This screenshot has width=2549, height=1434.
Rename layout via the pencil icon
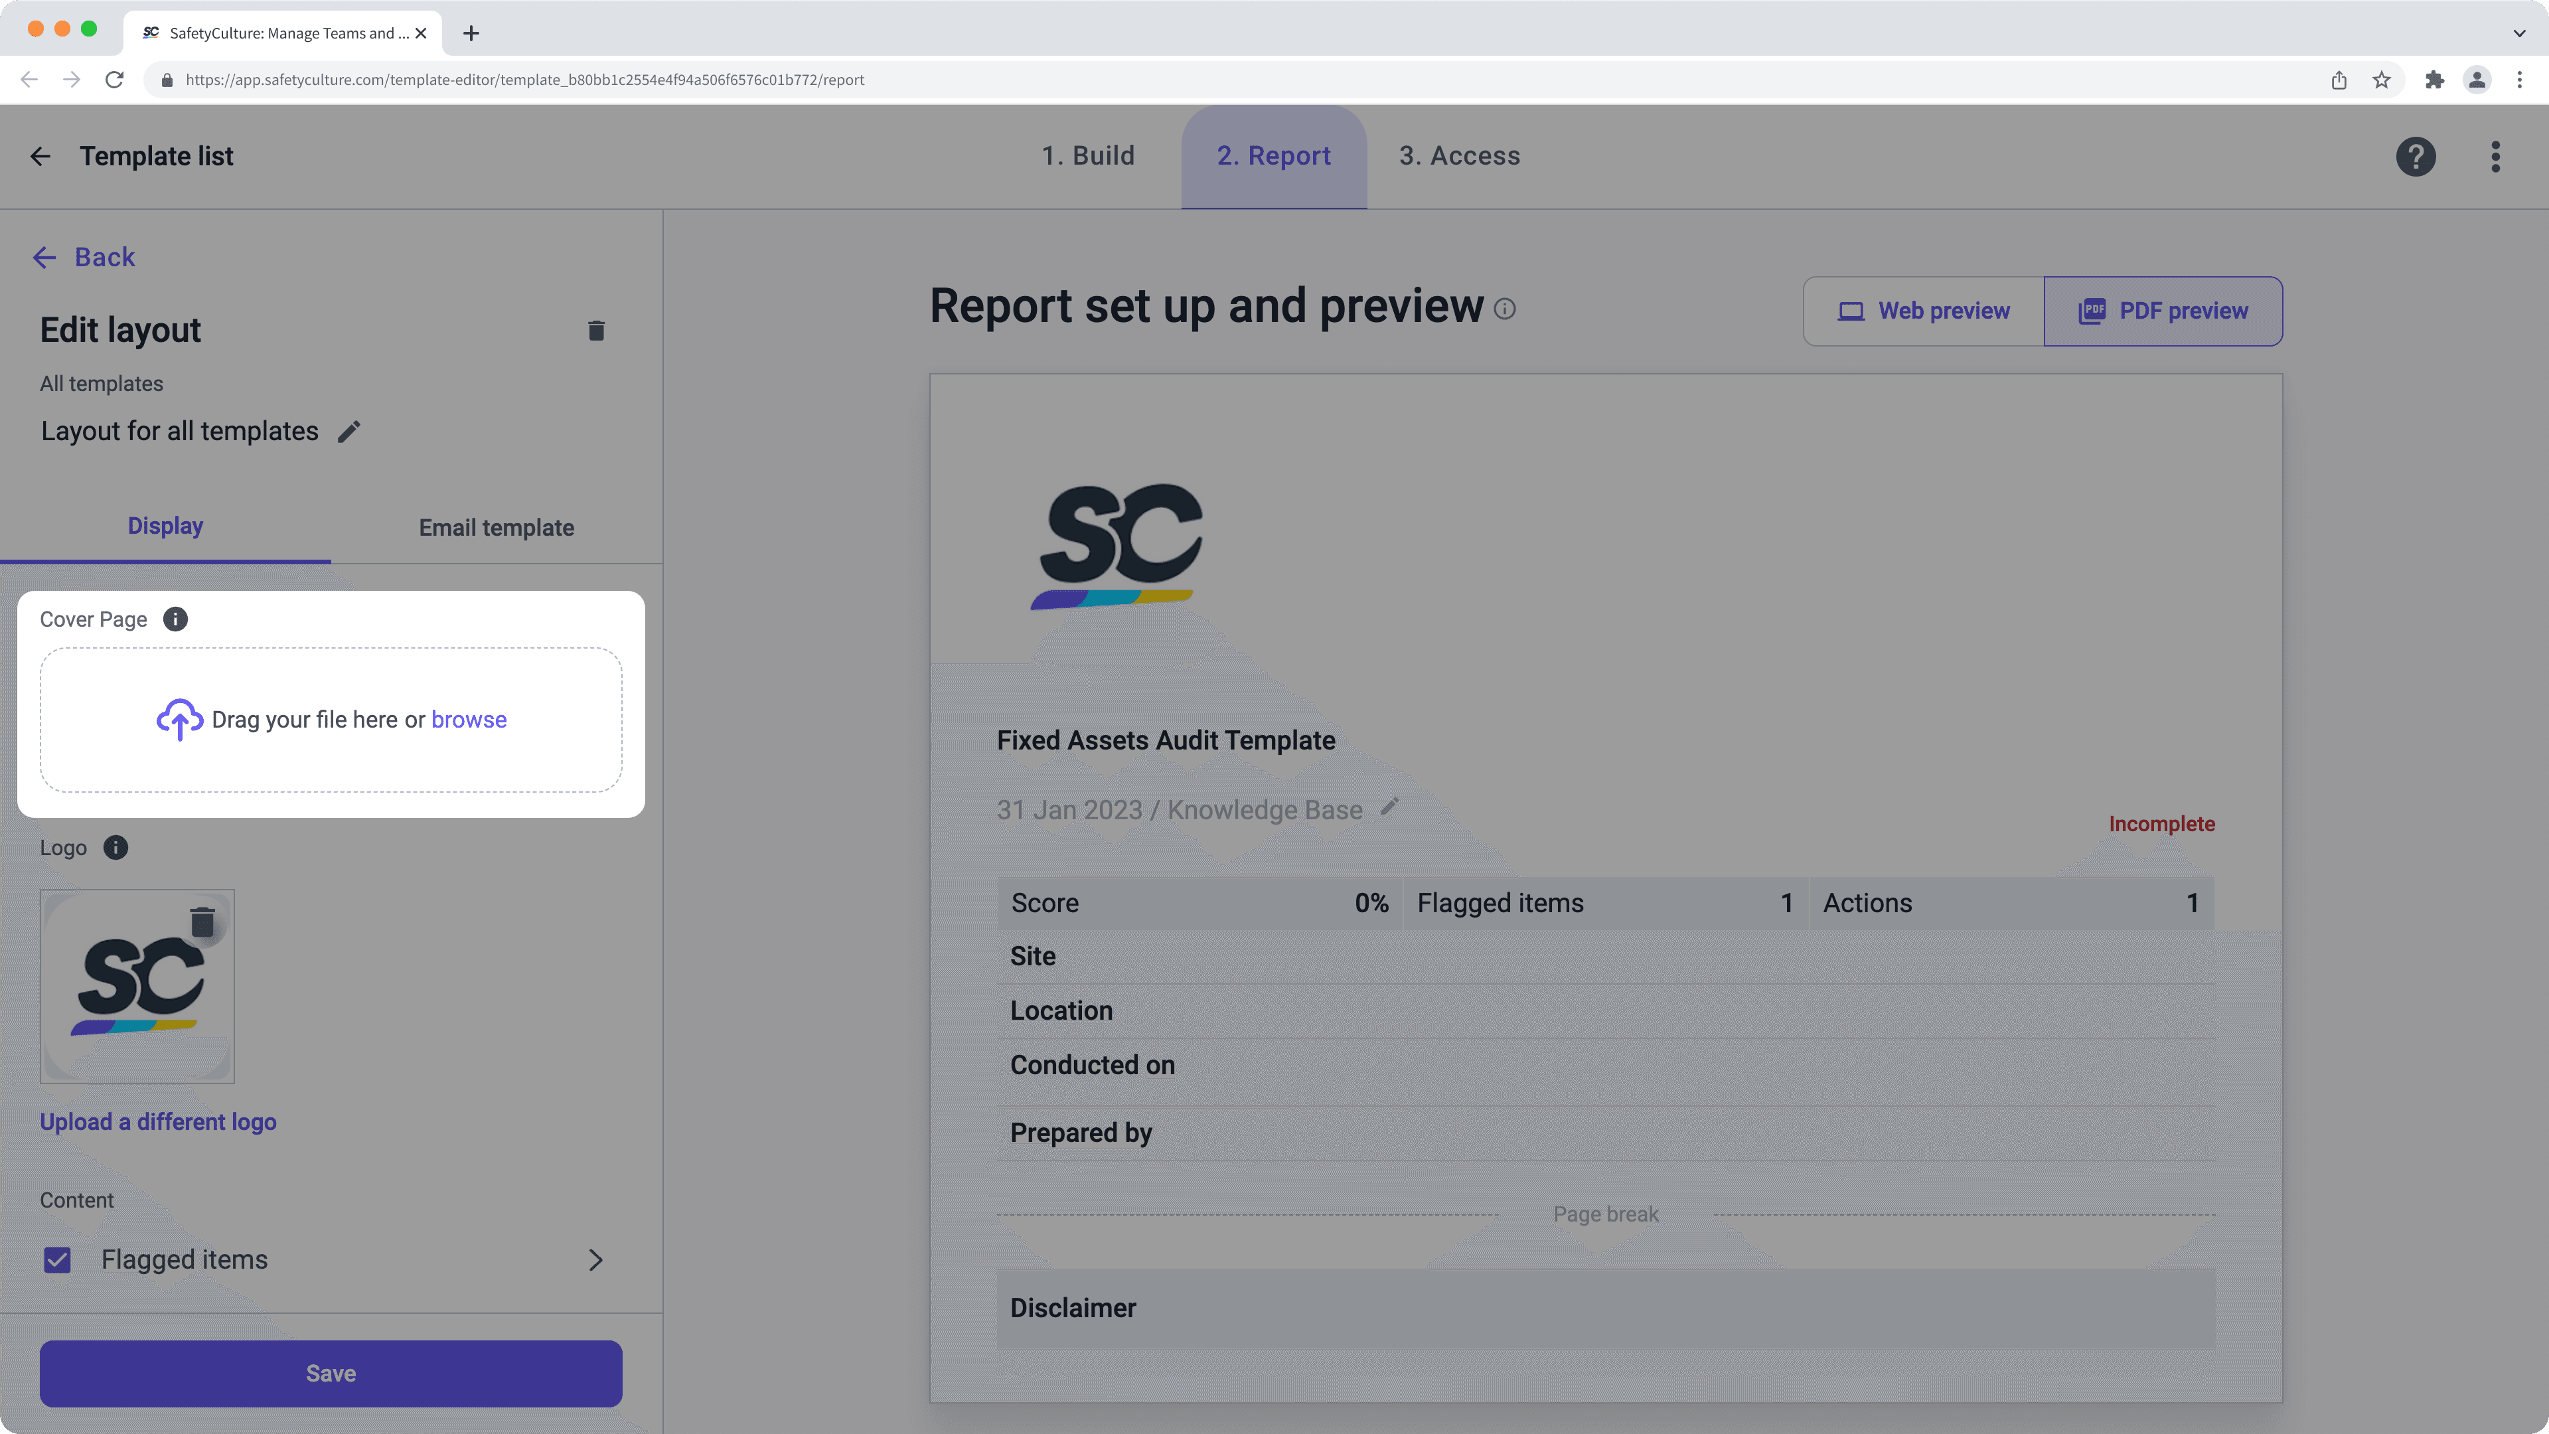click(x=348, y=432)
